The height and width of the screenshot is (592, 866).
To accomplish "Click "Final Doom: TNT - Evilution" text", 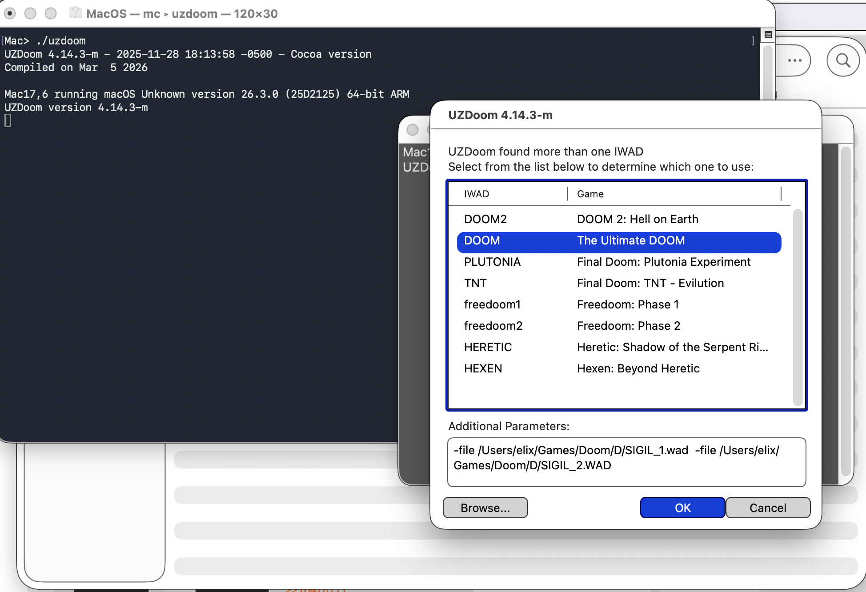I will 650,283.
